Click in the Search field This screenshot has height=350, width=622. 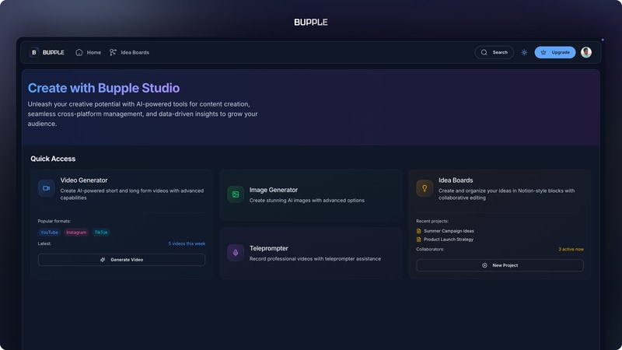tap(494, 53)
